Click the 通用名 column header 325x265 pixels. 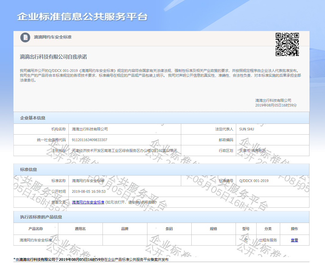(x=80, y=229)
